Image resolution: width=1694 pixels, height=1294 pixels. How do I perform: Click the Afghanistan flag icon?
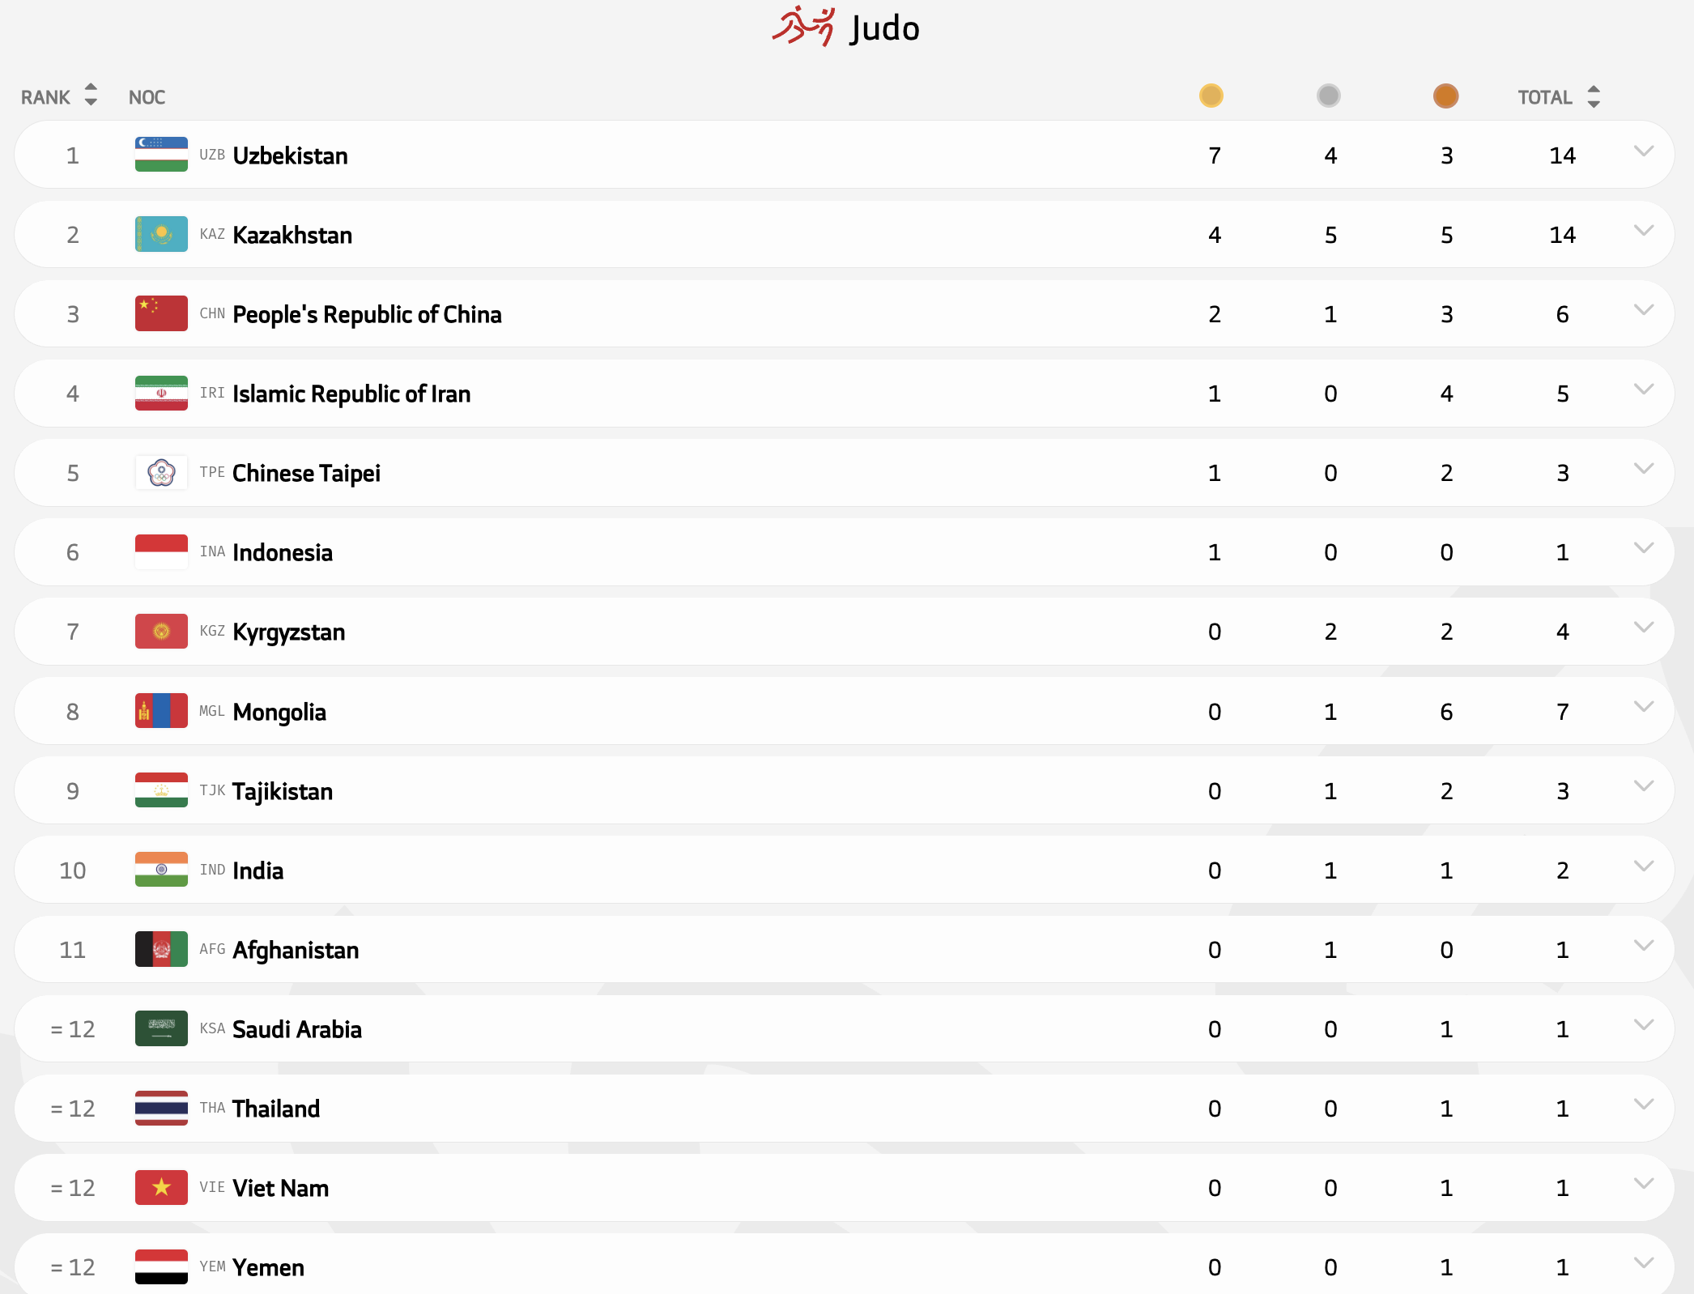pyautogui.click(x=161, y=949)
